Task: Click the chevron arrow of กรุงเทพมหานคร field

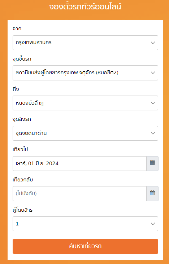Action: point(153,43)
